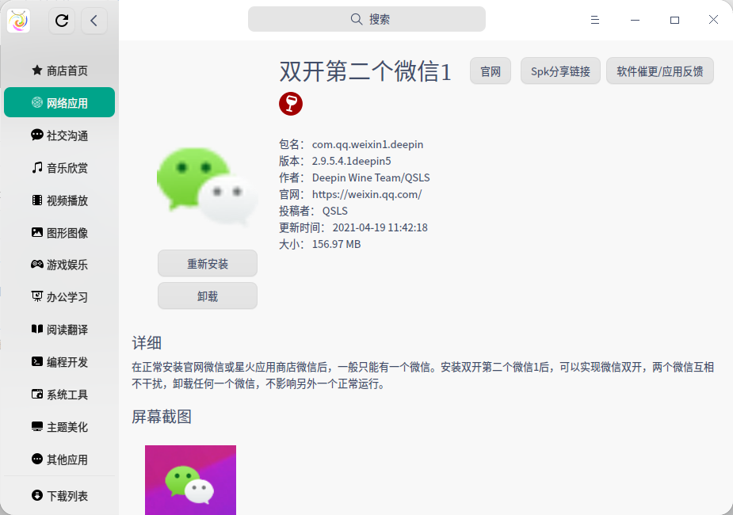Click inside the 搜索 search field
733x515 pixels.
[x=367, y=19]
